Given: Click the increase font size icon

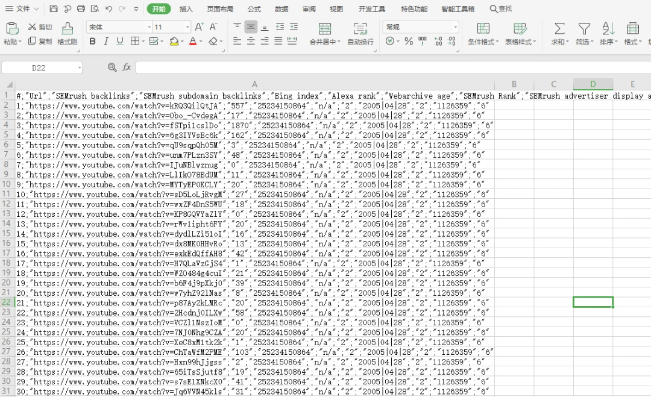Looking at the screenshot, I should coord(199,27).
